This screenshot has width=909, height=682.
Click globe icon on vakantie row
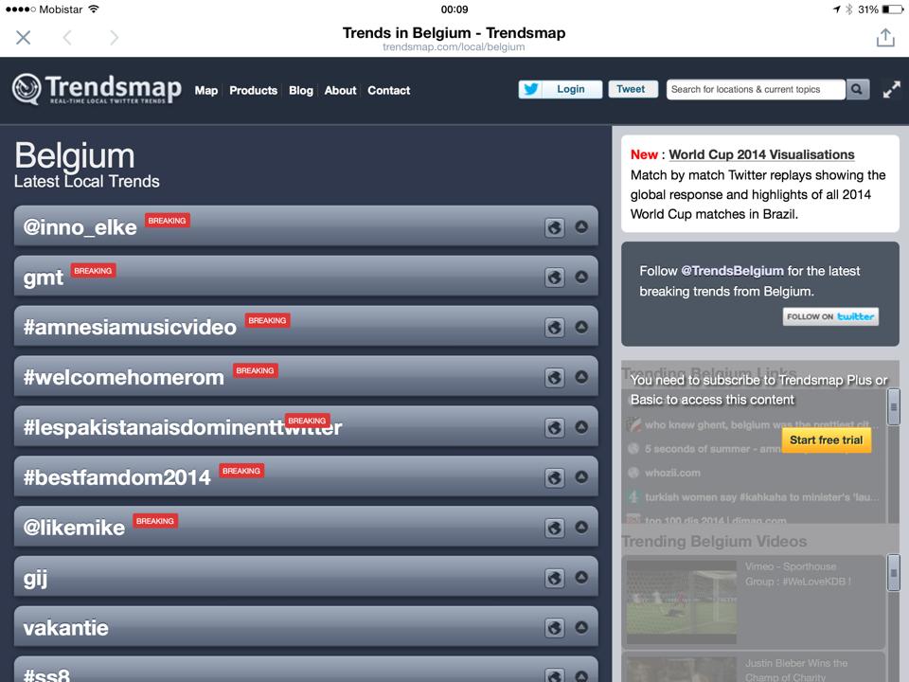pos(554,628)
